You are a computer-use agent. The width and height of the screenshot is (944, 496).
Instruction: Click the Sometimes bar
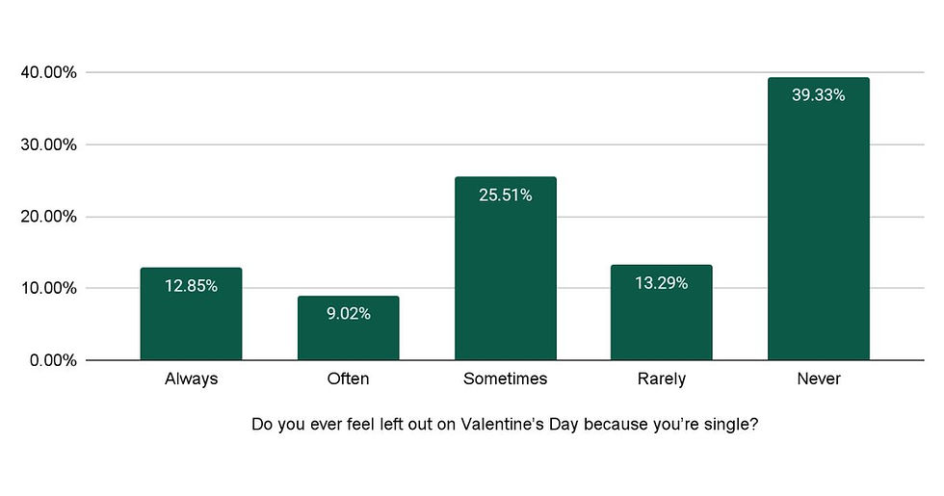pos(505,269)
